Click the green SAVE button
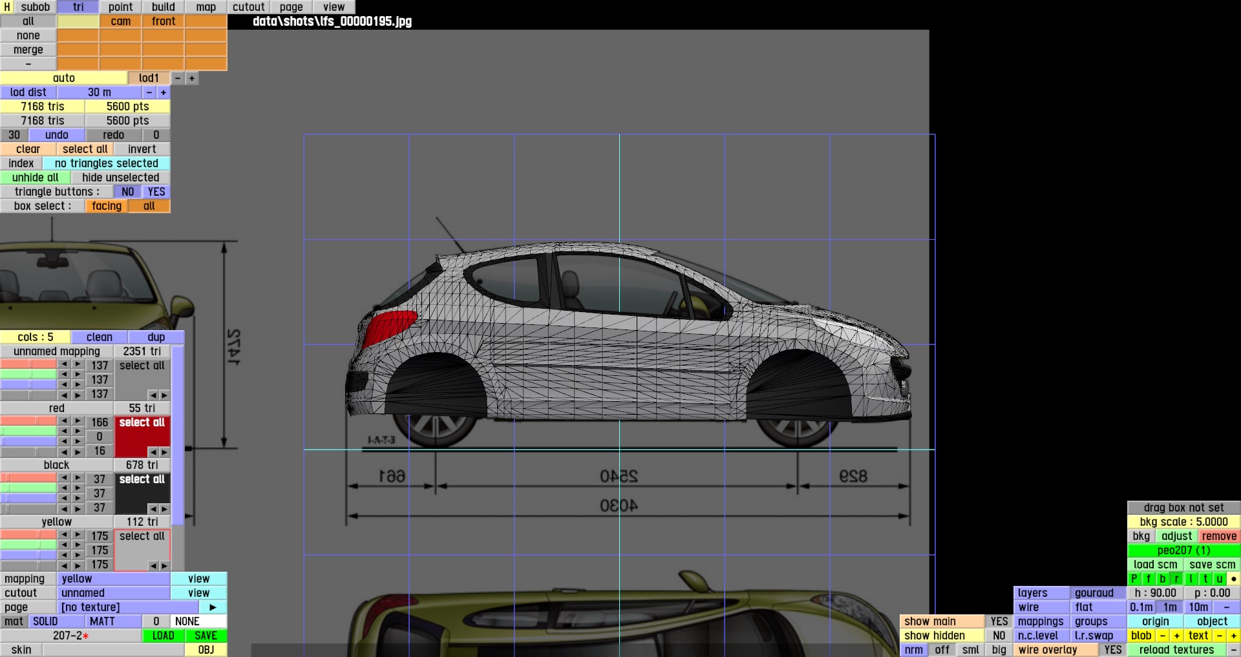 pyautogui.click(x=206, y=636)
